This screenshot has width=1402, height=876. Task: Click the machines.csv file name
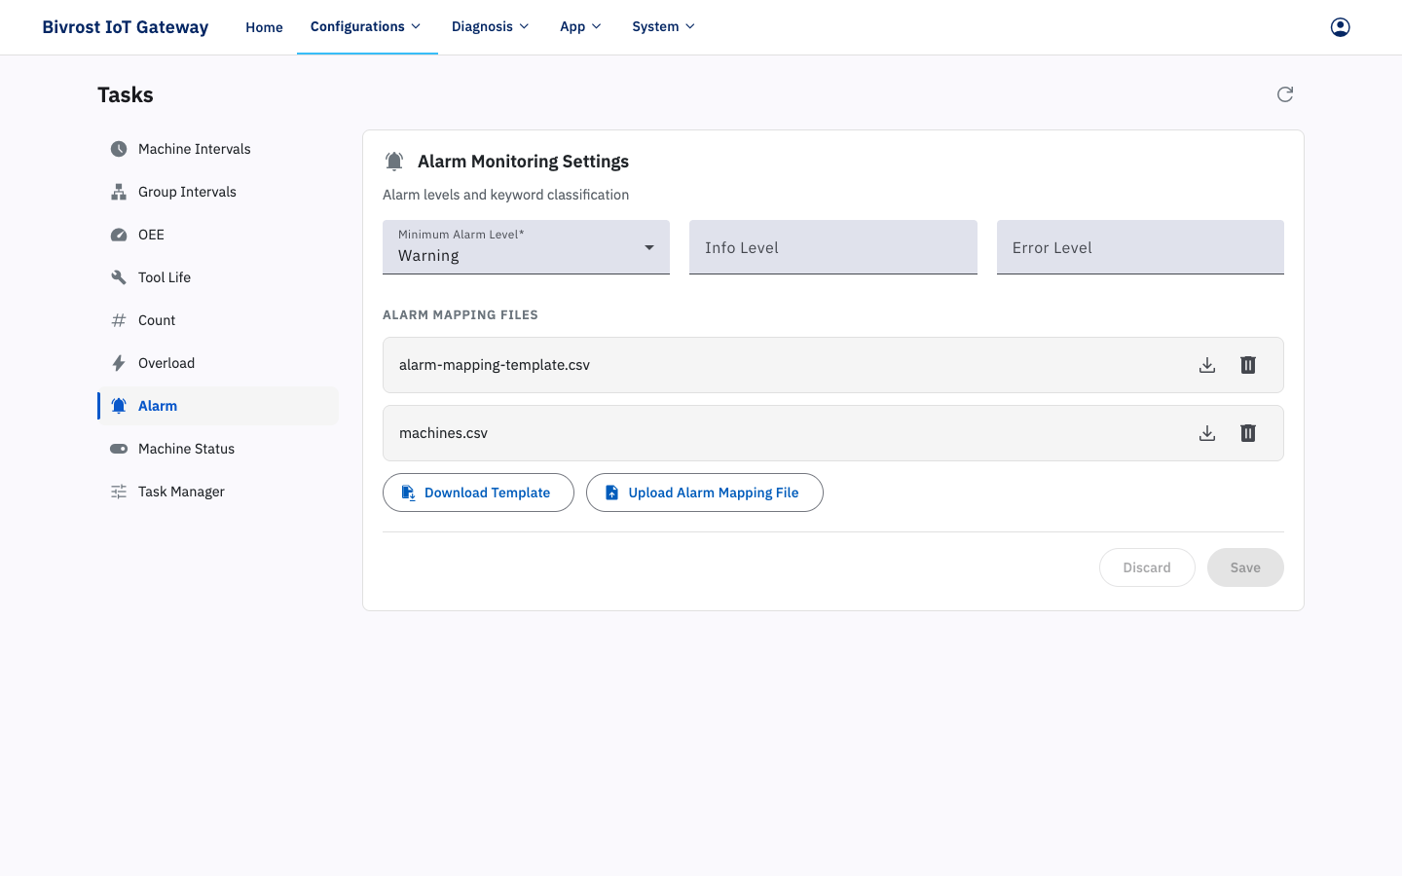point(443,433)
